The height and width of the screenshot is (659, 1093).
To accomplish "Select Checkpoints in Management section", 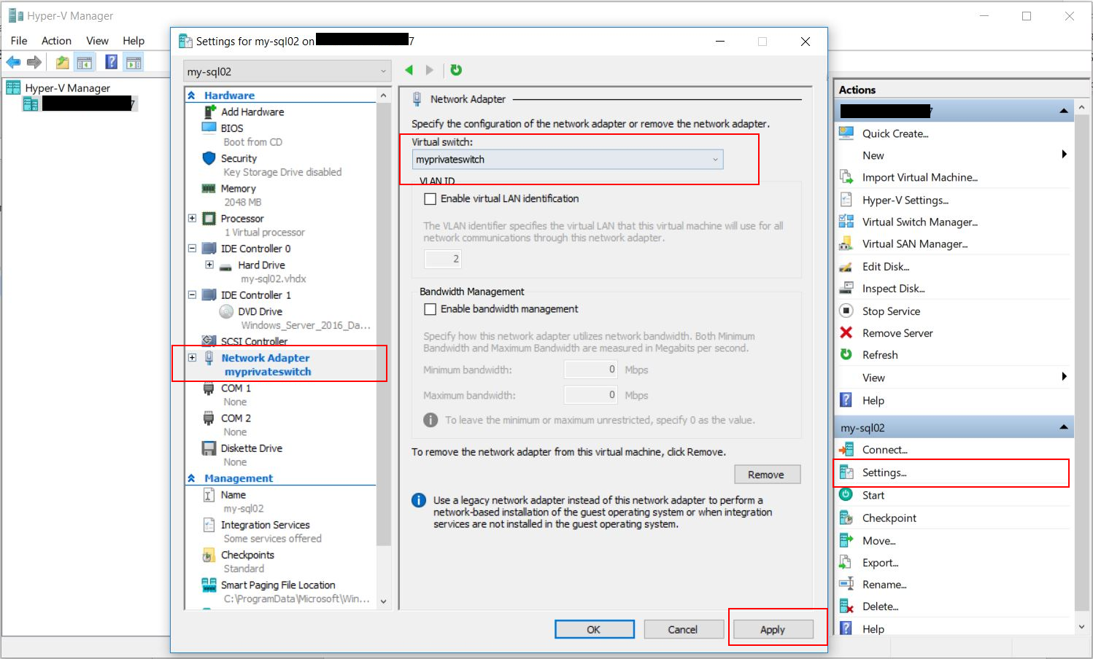I will click(x=247, y=555).
